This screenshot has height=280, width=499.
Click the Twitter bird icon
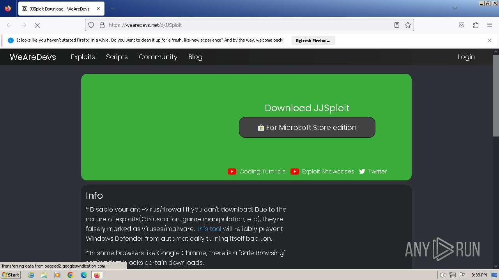pos(362,171)
